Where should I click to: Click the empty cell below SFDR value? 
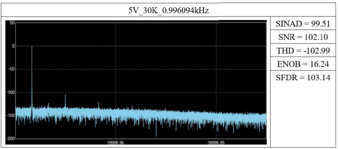tap(303, 116)
